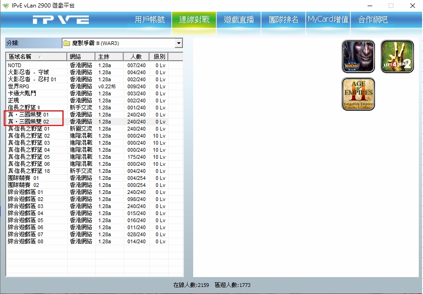Expand the 分類 category dropdown arrow

coord(178,43)
